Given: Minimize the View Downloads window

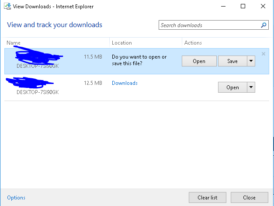Looking at the screenshot, I should [x=223, y=6].
